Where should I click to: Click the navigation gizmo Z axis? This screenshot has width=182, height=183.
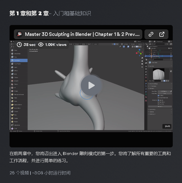pyautogui.click(x=139, y=50)
